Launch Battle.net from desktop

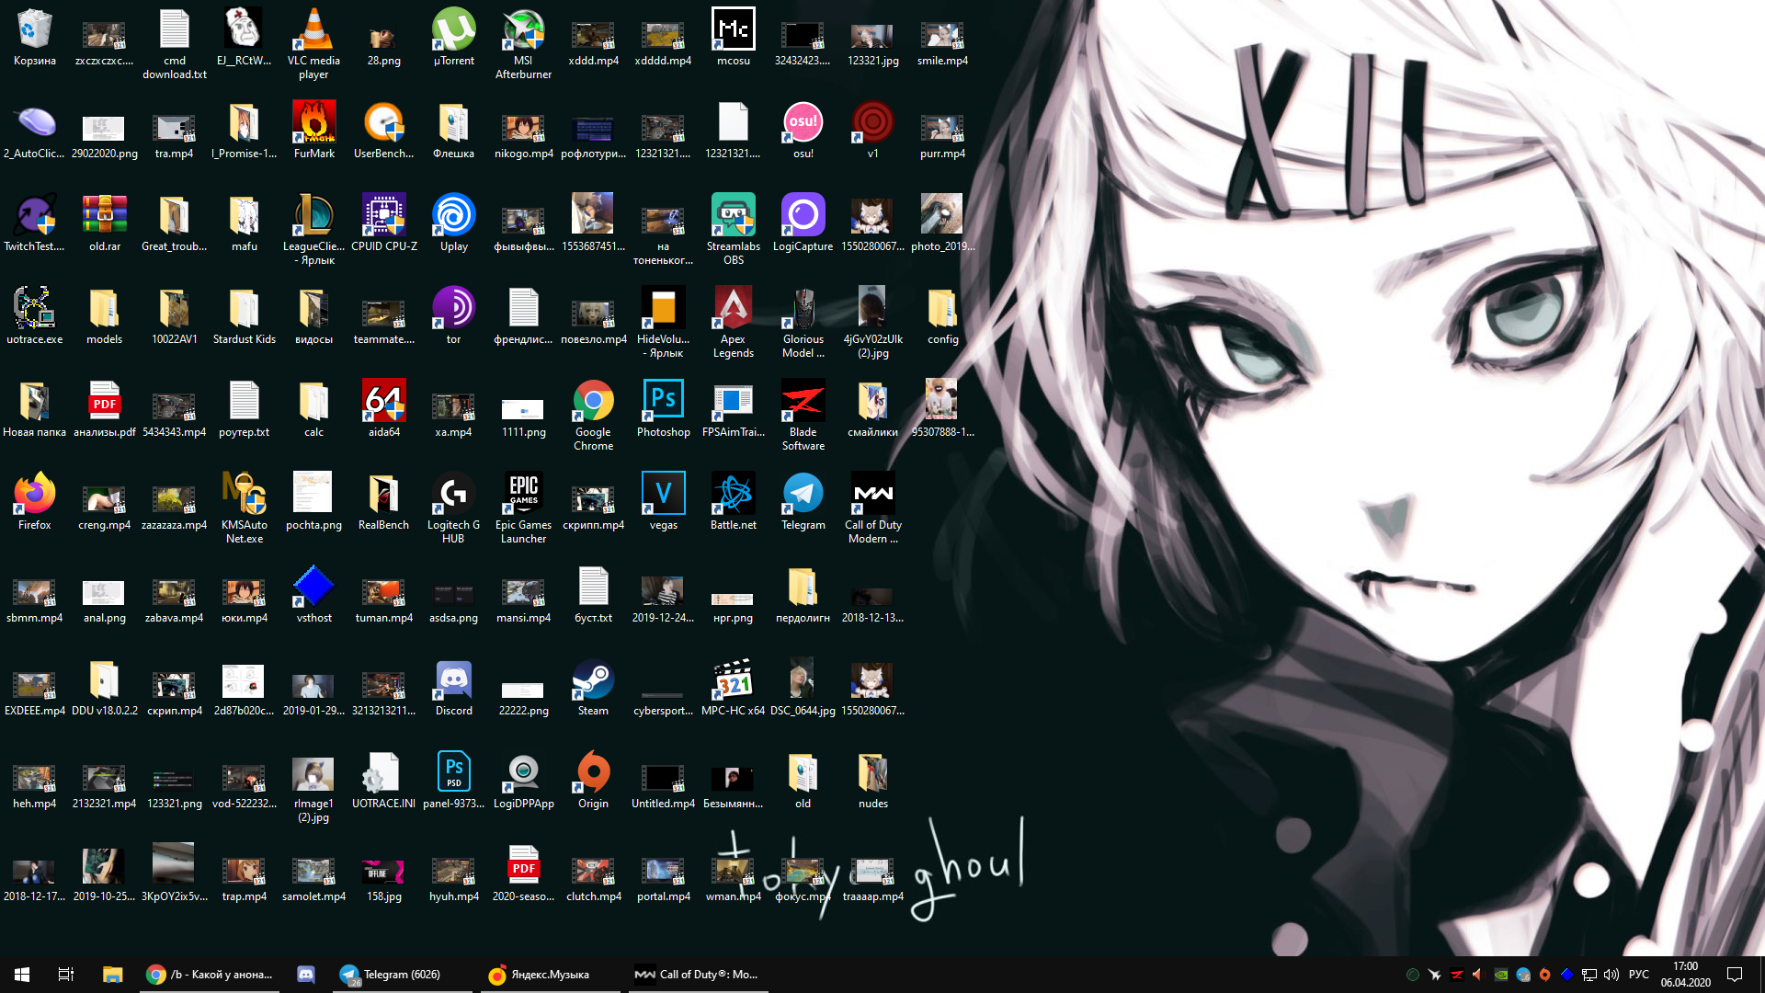click(x=733, y=503)
